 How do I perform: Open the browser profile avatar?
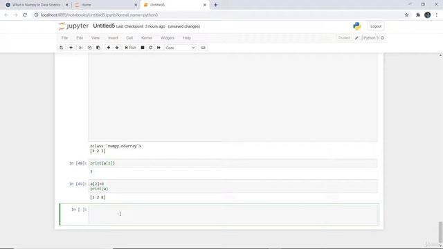point(428,15)
